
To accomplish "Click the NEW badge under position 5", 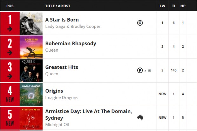I will tap(10, 123).
